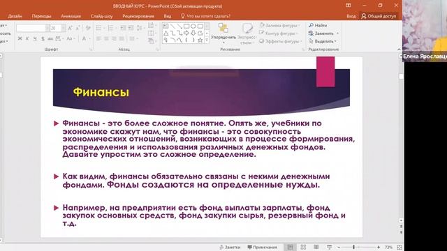Click the Bold (Ж) formatting icon
447x251 pixels.
pyautogui.click(x=20, y=38)
